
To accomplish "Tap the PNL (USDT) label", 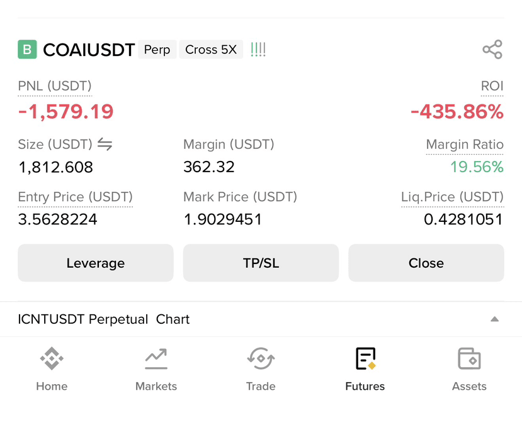I will click(55, 86).
